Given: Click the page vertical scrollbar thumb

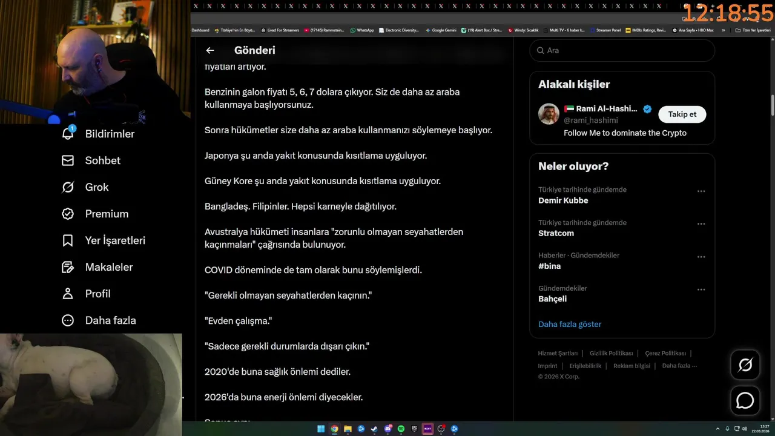Looking at the screenshot, I should tap(772, 106).
